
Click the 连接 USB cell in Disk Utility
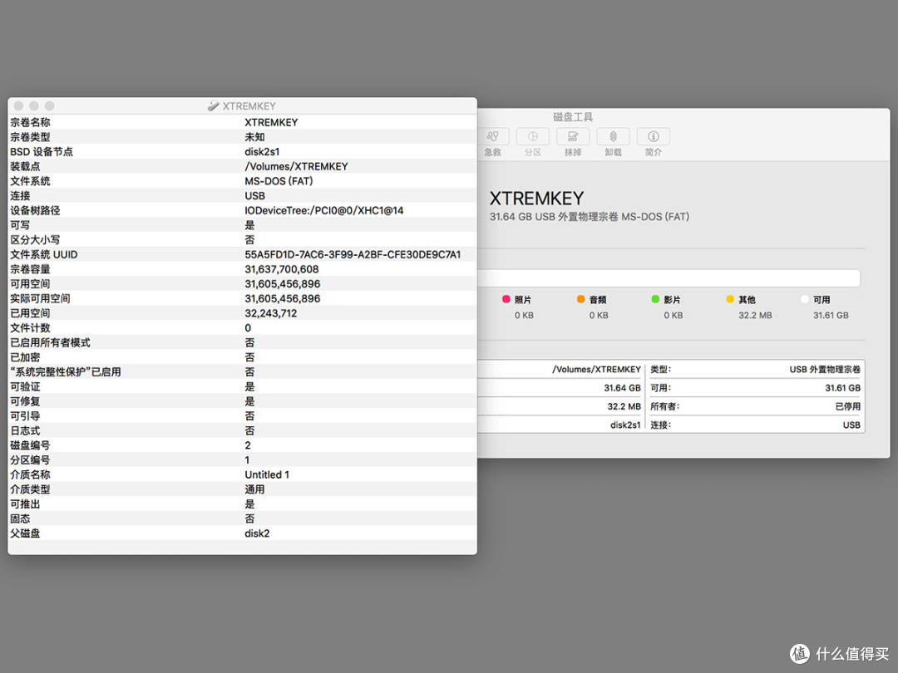(x=755, y=425)
